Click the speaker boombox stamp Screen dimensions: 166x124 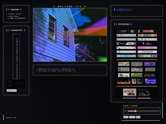click(x=144, y=92)
